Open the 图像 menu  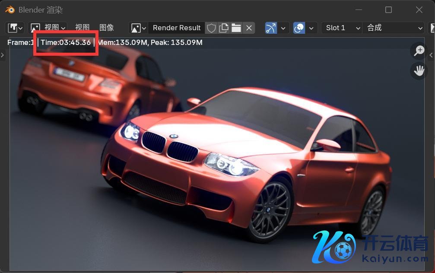pyautogui.click(x=106, y=28)
